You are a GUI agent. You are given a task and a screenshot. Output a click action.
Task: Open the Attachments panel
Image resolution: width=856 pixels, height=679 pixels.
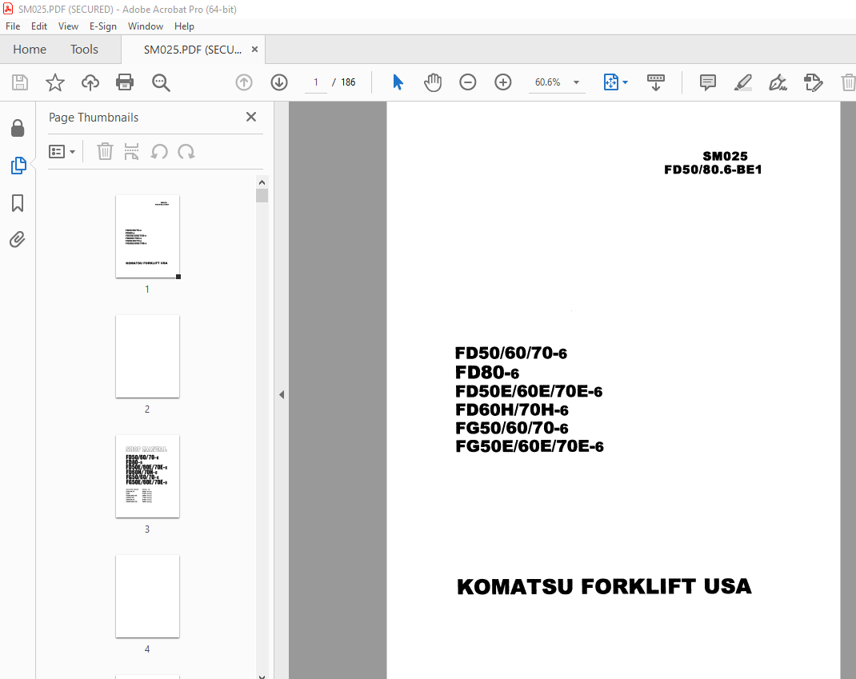click(x=18, y=240)
